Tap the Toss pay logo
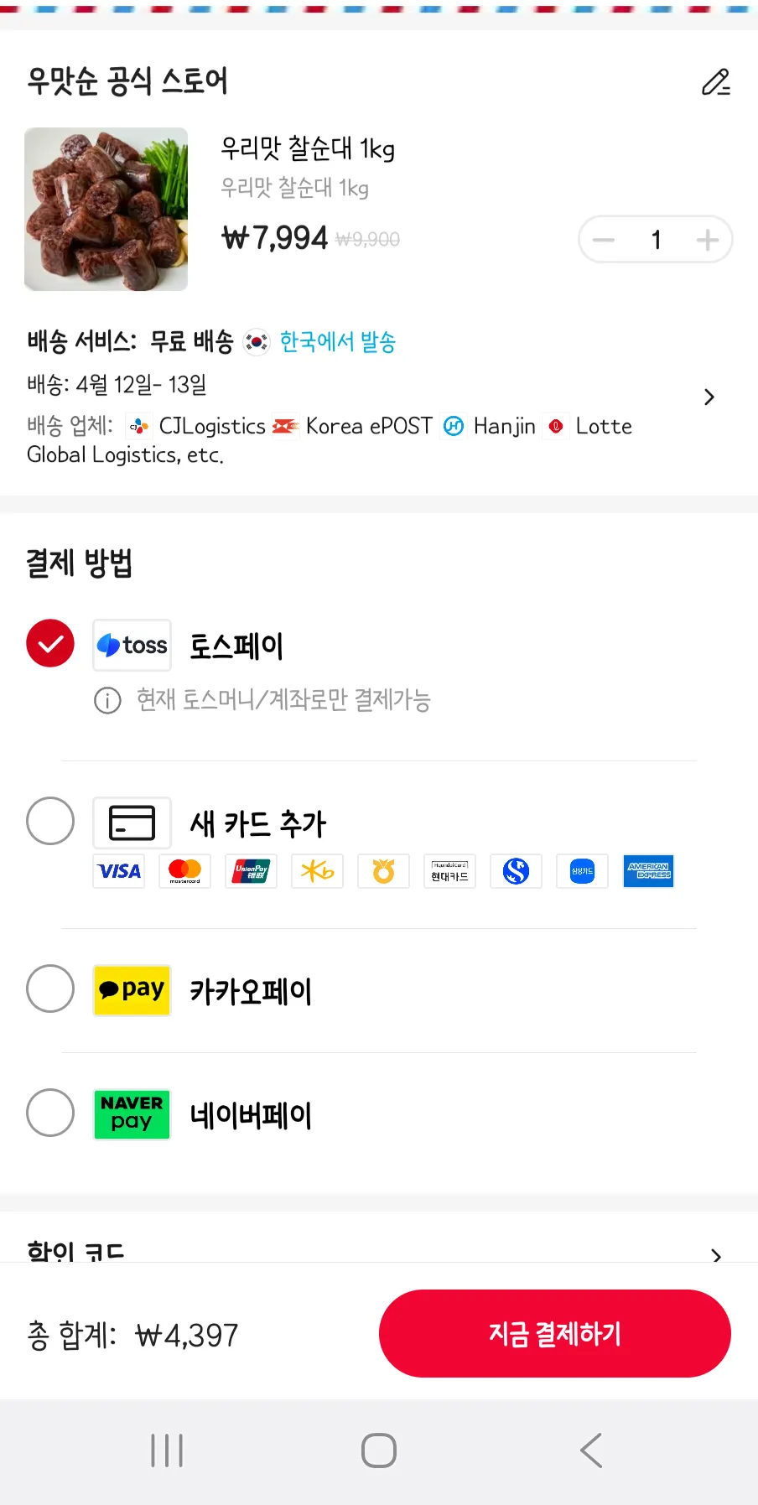758x1505 pixels. click(132, 645)
